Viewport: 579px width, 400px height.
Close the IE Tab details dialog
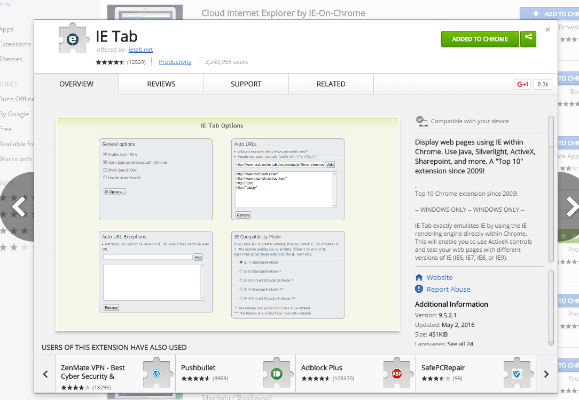[x=547, y=30]
